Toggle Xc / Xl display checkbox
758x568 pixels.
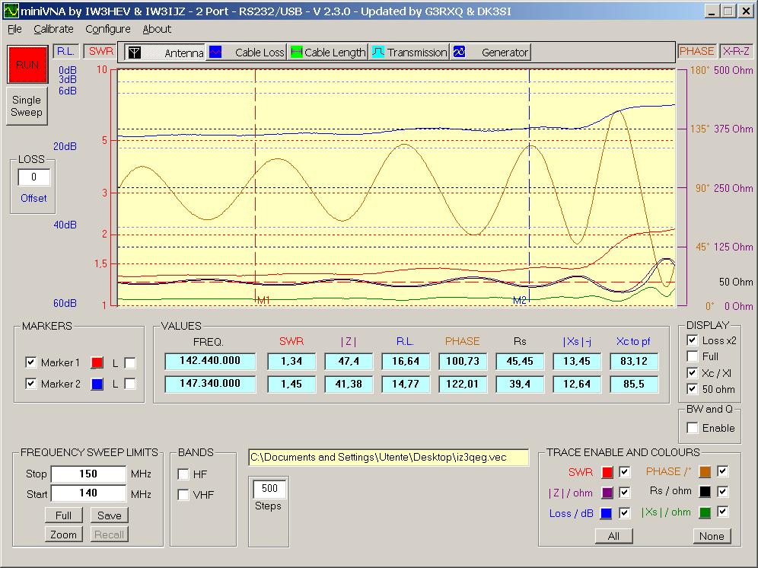pos(693,372)
